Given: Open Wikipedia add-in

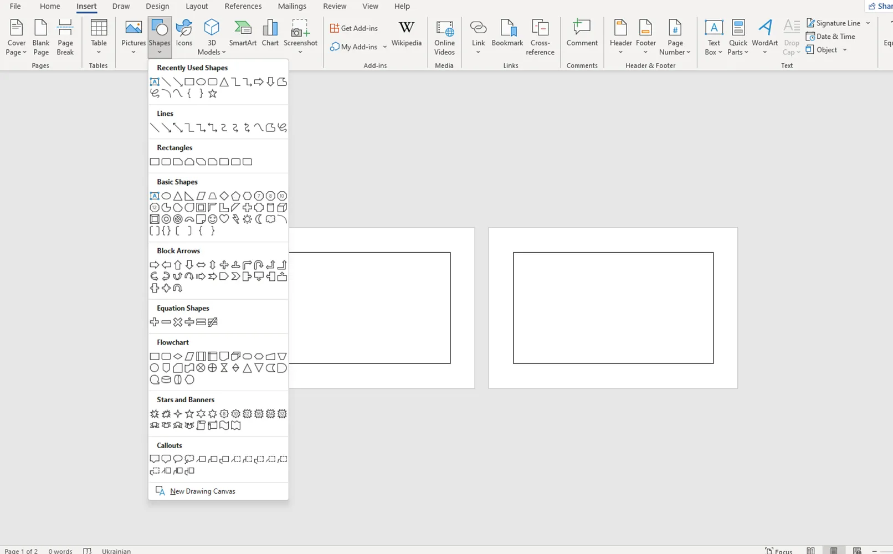Looking at the screenshot, I should coord(407,33).
